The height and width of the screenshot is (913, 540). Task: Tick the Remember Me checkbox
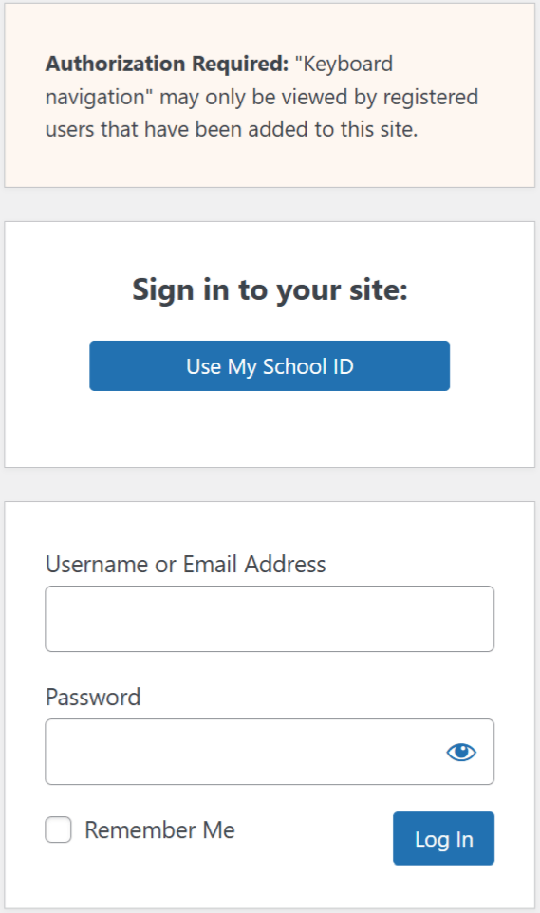pos(58,829)
